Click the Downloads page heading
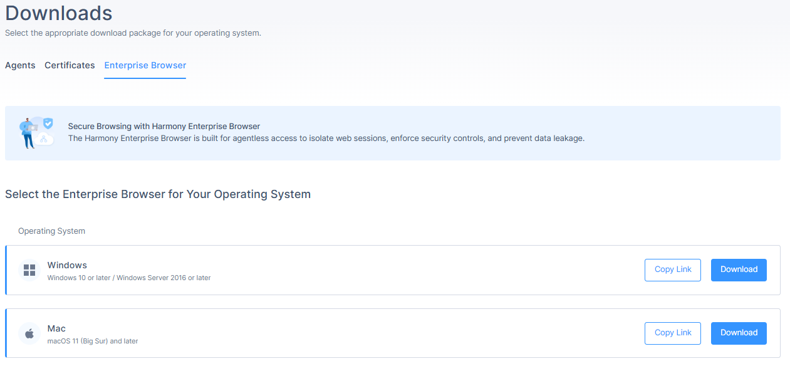 [59, 13]
